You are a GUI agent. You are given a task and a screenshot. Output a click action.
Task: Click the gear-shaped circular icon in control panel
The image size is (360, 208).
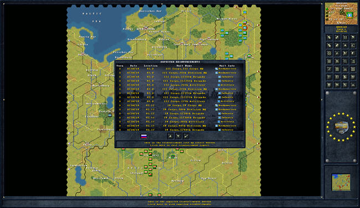click(329, 53)
